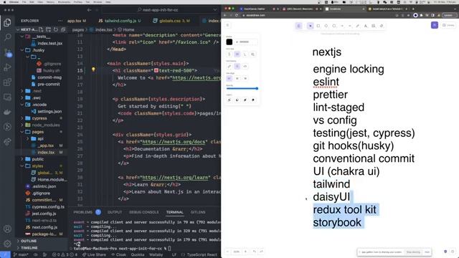The image size is (459, 258).
Task: Select the rectangle tool in the whiteboard toolbar
Action: 318,26
